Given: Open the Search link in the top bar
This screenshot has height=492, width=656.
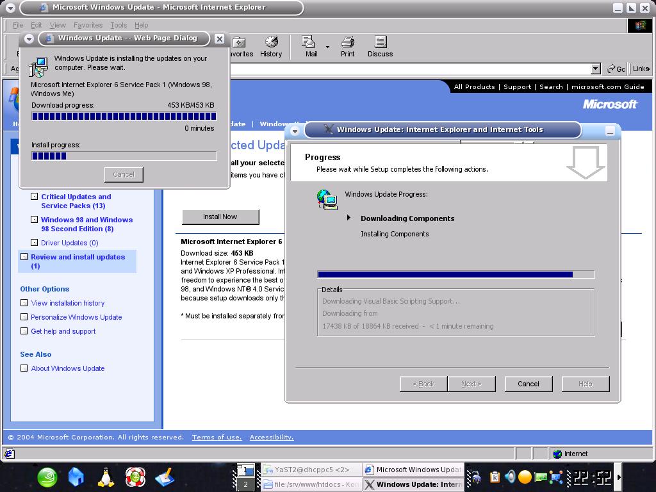Looking at the screenshot, I should tap(551, 86).
